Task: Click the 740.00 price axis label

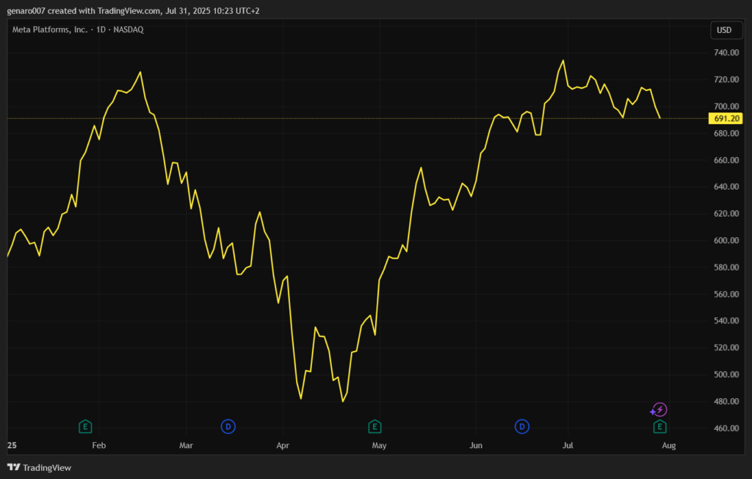Action: tap(726, 53)
